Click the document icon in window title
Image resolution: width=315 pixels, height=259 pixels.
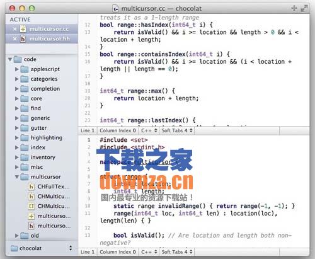click(115, 8)
